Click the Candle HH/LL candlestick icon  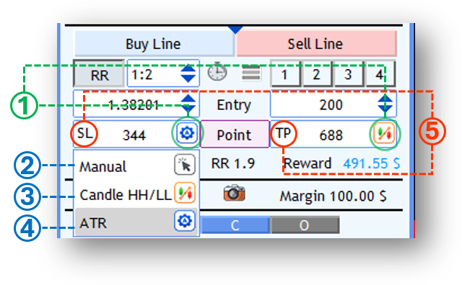(185, 193)
